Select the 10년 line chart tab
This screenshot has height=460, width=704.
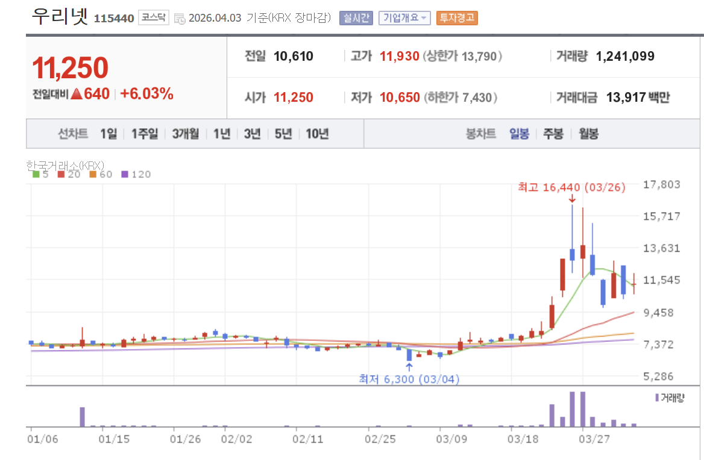click(x=317, y=134)
